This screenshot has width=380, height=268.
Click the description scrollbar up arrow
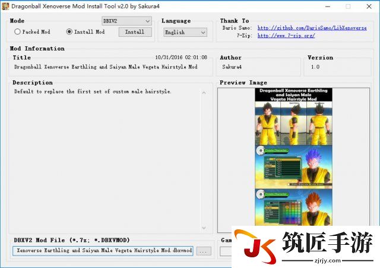pyautogui.click(x=204, y=93)
